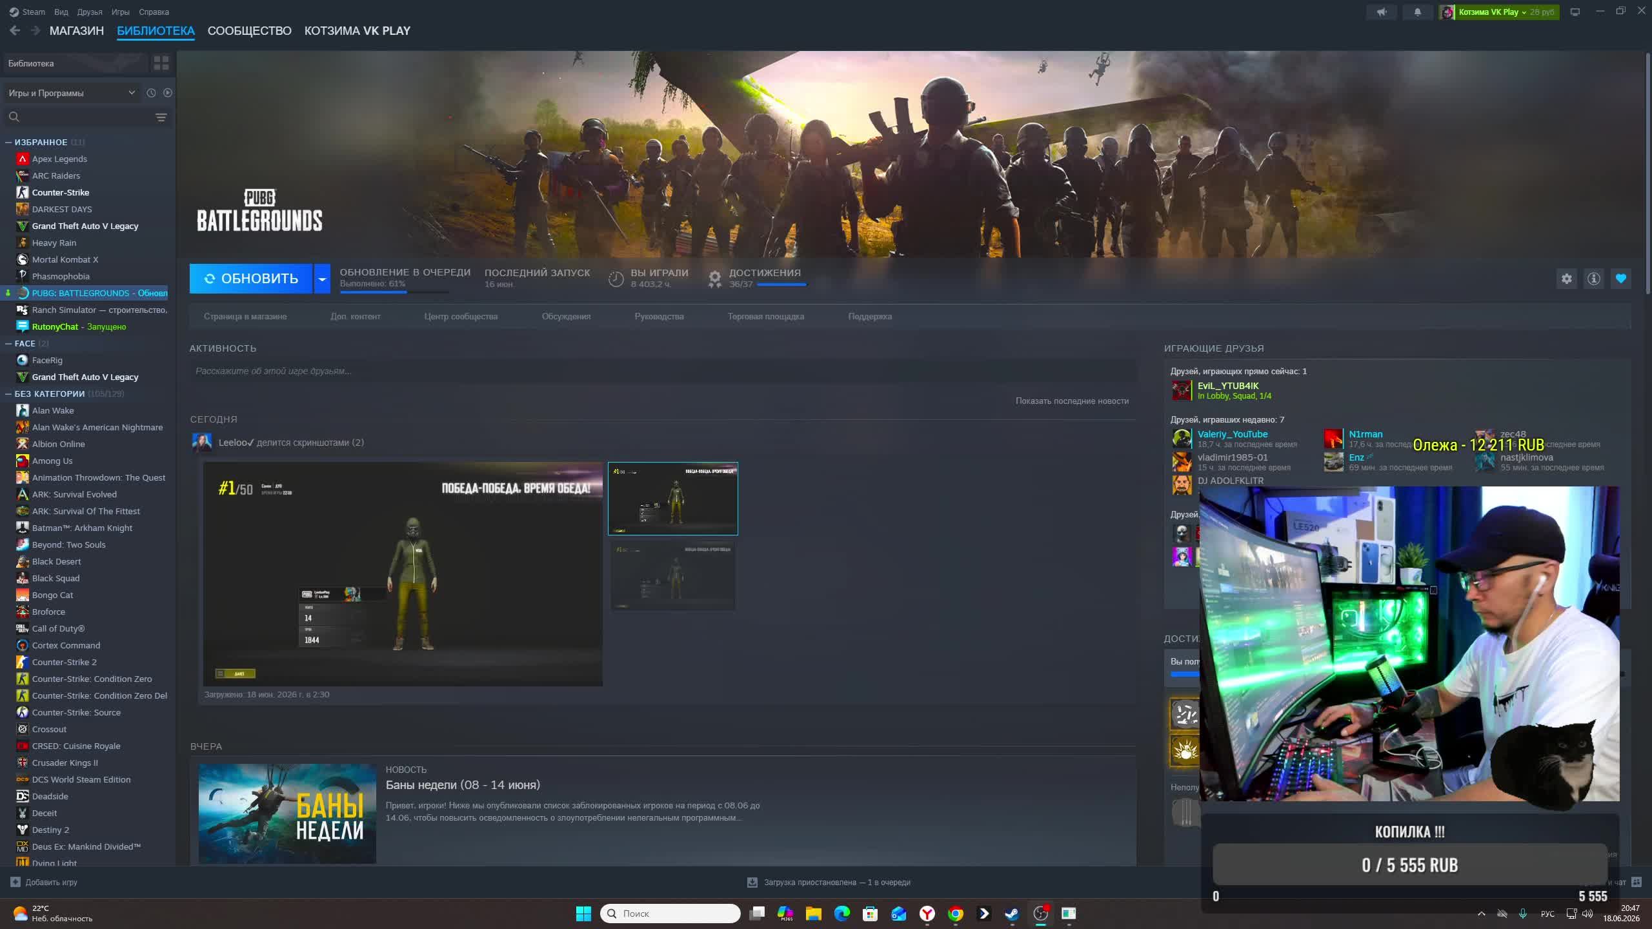Open Microsoft Edge from the taskbar
This screenshot has height=929, width=1652.
[841, 914]
